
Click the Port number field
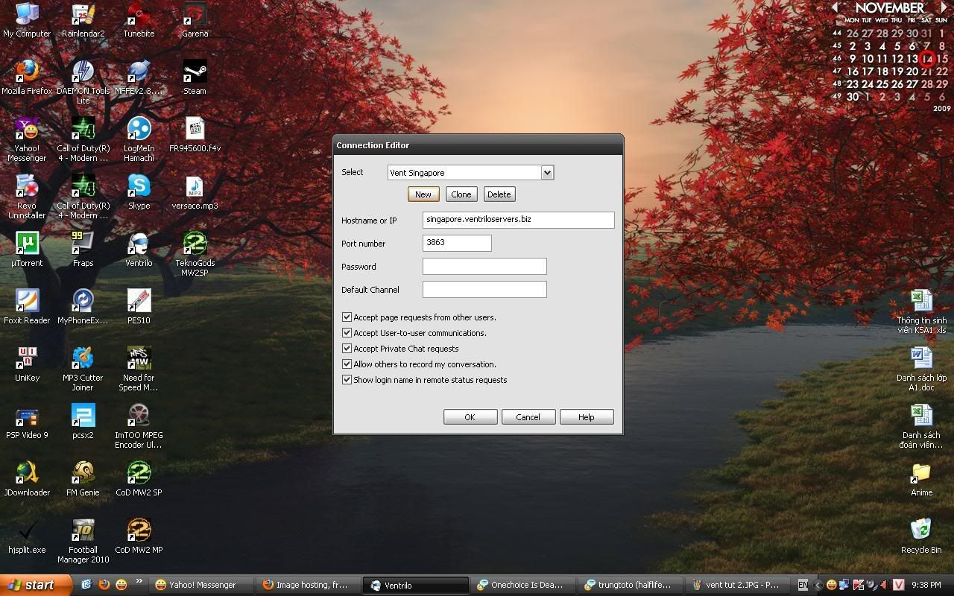click(457, 243)
